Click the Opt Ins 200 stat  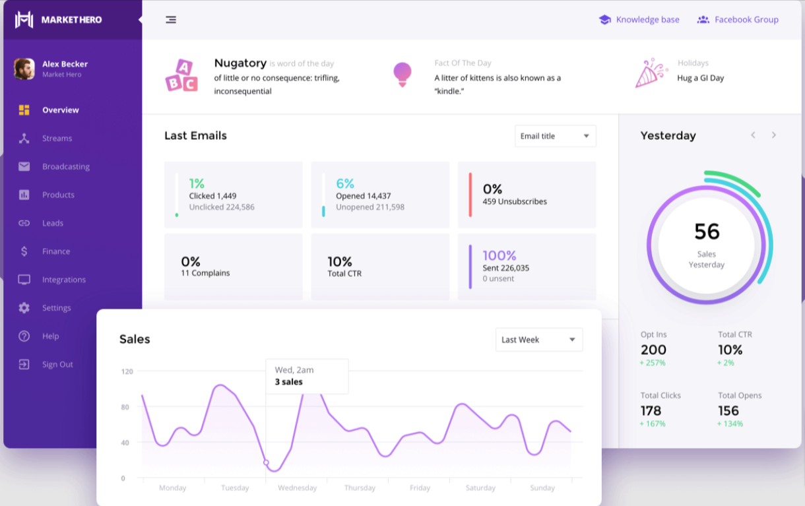click(x=654, y=349)
